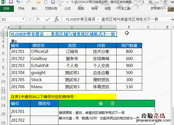Switch to the 公式 ribbon tab
This screenshot has width=174, height=125.
tap(68, 8)
